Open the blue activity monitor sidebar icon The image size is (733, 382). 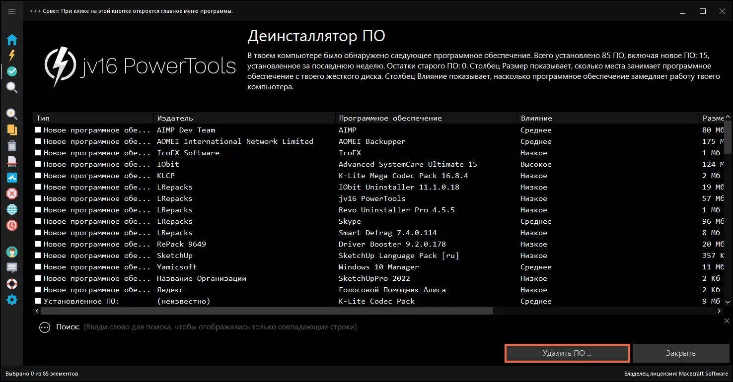(x=12, y=178)
